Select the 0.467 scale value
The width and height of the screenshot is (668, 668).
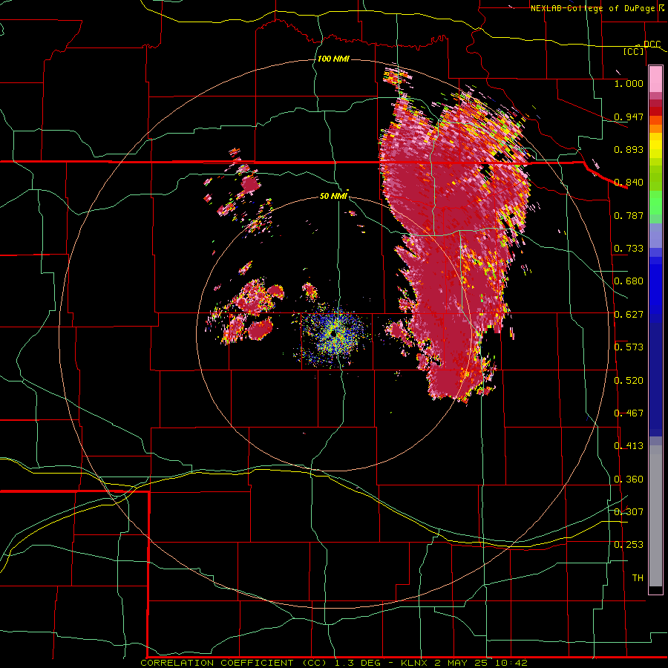pos(629,413)
